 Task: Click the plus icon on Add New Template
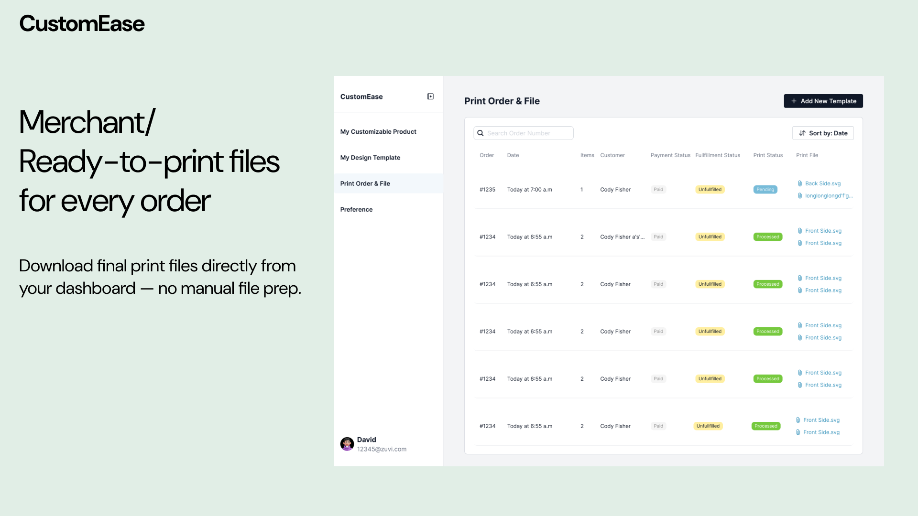[794, 101]
